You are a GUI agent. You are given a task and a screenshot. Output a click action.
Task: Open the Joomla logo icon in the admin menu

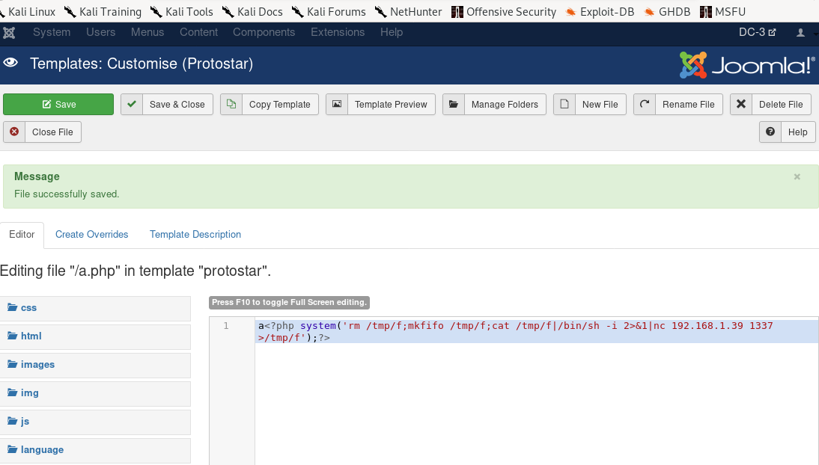(10, 32)
